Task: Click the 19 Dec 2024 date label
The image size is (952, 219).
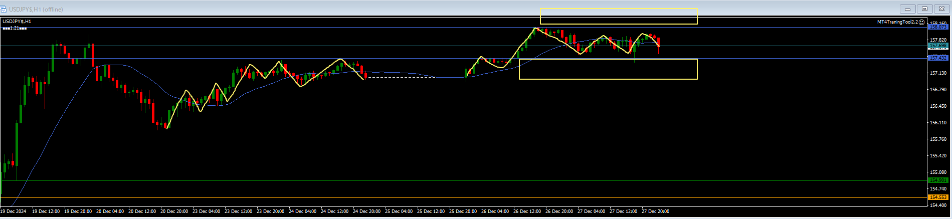Action: [x=14, y=211]
